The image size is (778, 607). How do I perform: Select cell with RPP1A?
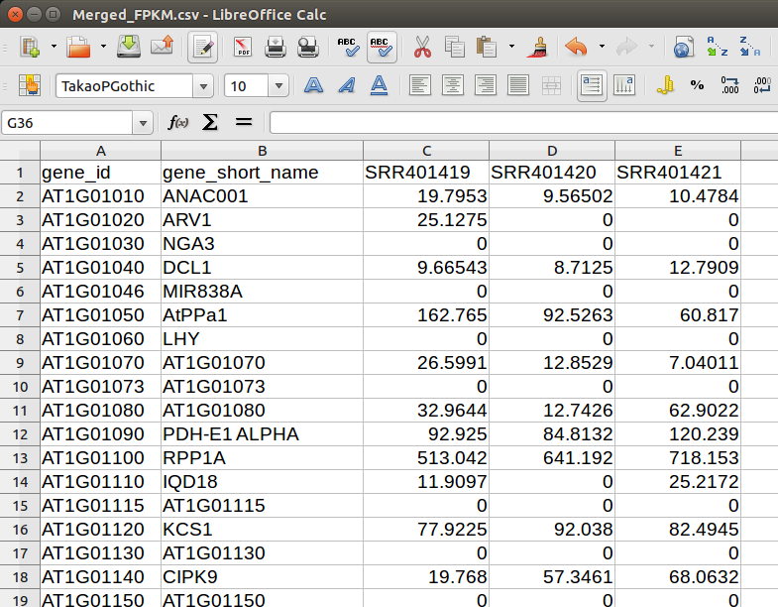(262, 458)
